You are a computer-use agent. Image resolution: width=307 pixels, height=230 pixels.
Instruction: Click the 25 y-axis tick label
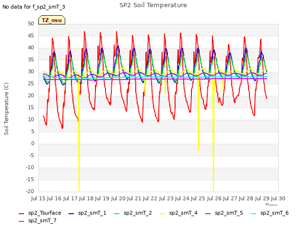(31, 83)
